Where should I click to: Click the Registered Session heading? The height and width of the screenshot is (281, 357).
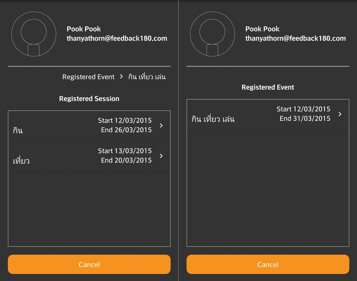[x=89, y=99]
